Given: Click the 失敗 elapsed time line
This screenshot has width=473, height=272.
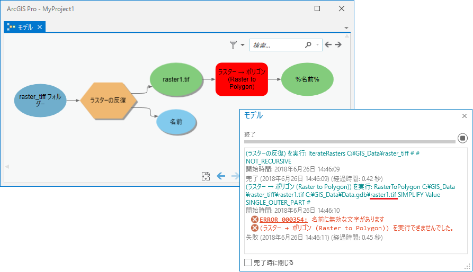Looking at the screenshot, I should click(314, 238).
